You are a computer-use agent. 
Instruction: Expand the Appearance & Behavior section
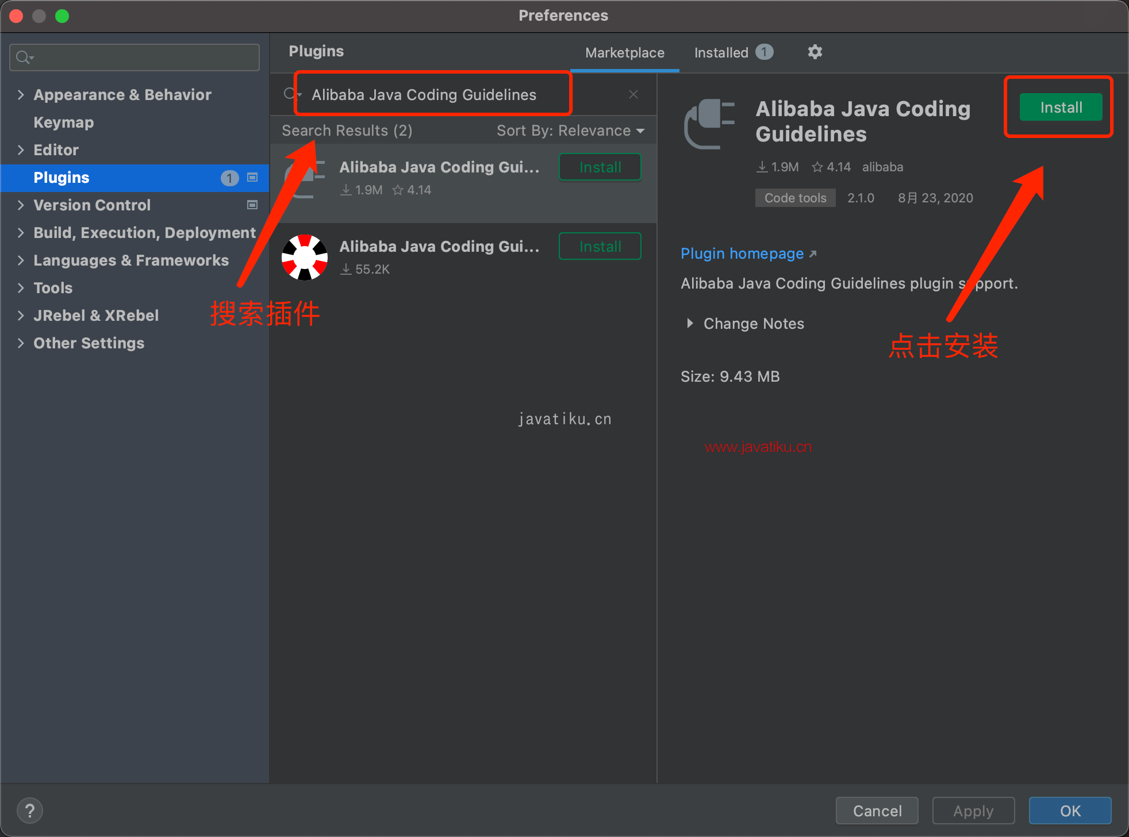(x=21, y=95)
